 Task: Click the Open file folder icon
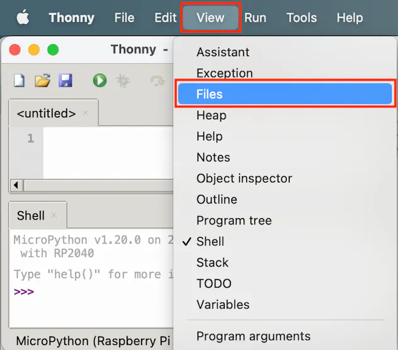pos(42,81)
